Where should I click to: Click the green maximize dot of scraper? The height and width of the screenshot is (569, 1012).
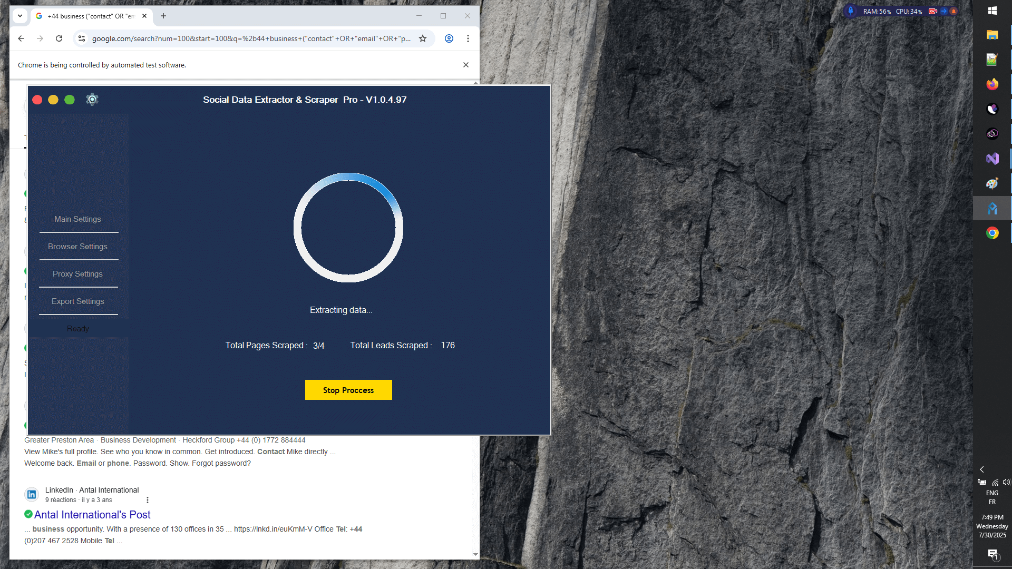(x=70, y=100)
